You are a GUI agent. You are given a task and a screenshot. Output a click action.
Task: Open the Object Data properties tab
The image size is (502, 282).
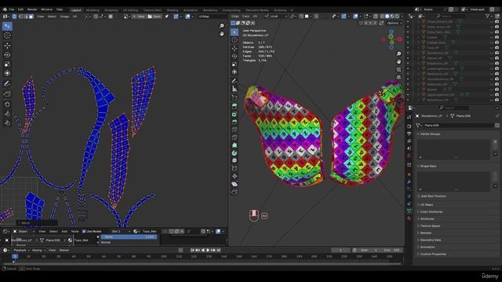[x=409, y=211]
